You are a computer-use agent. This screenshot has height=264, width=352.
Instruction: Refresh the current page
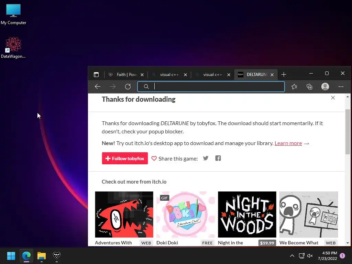pos(128,87)
